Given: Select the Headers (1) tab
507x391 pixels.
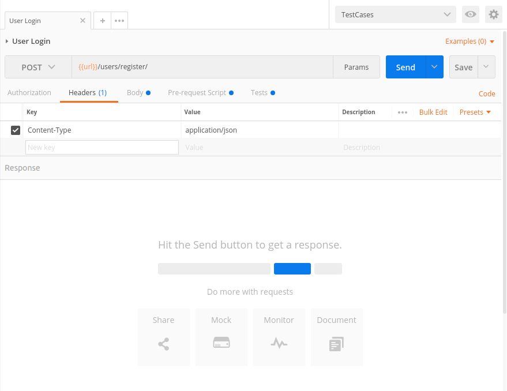Looking at the screenshot, I should (x=88, y=92).
